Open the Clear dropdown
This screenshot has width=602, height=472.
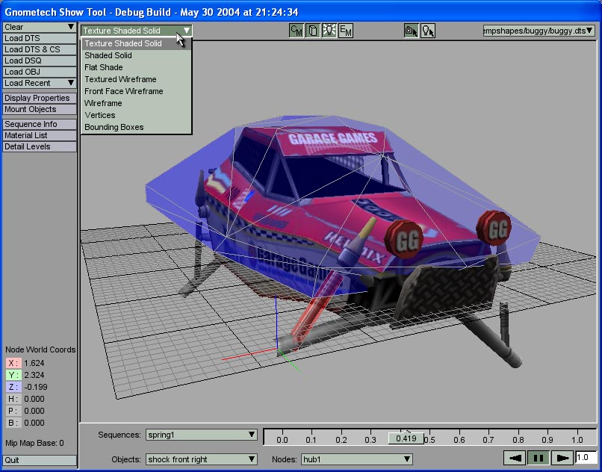coord(39,27)
